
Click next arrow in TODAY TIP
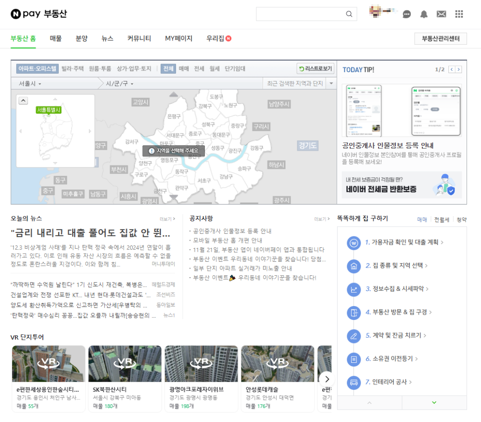[x=458, y=69]
